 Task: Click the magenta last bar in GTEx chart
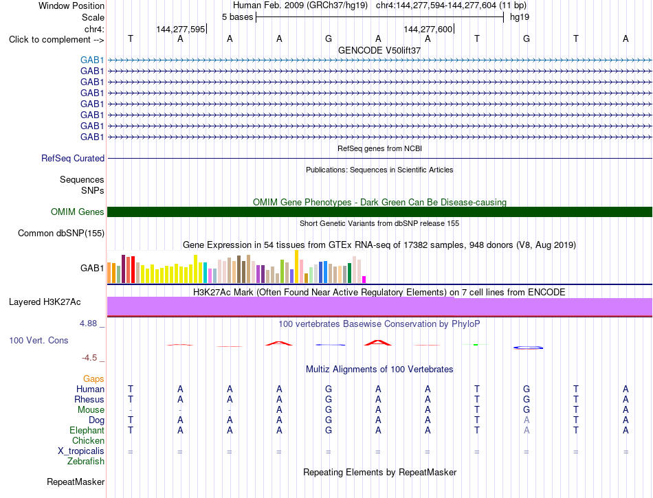point(364,280)
